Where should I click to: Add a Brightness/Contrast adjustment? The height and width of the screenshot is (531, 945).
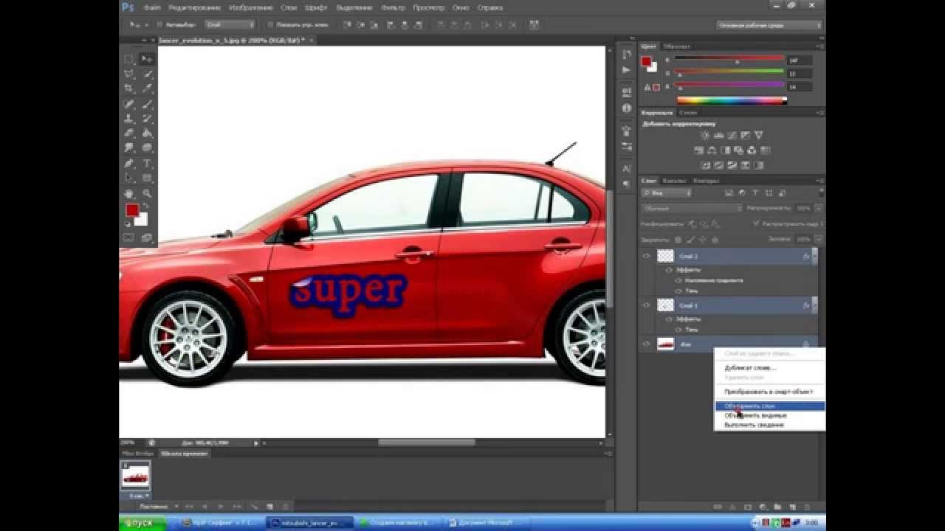[x=705, y=136]
